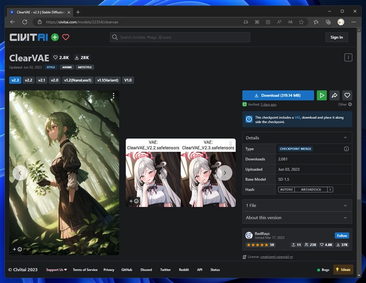
Task: Refresh the browser page
Action: pos(25,22)
